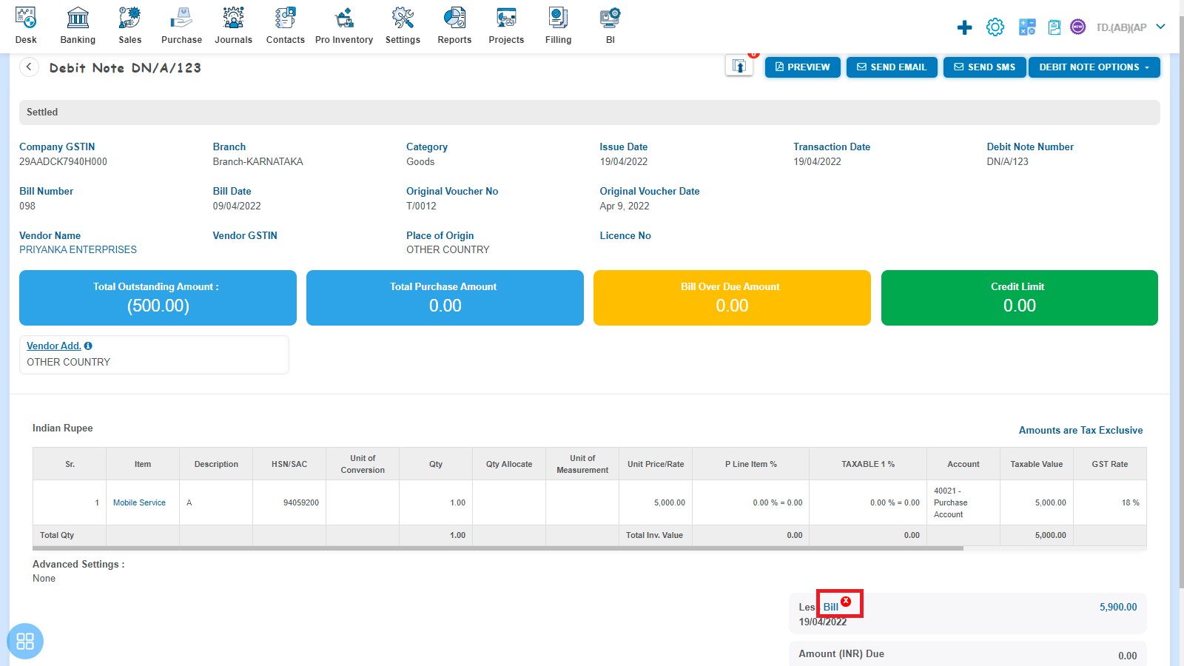Click the Total Outstanding Amount card
Image resolution: width=1184 pixels, height=666 pixels.
coord(158,297)
